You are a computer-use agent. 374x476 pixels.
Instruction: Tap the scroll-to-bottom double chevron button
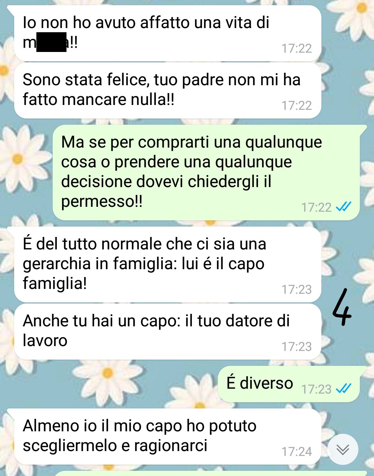[343, 449]
